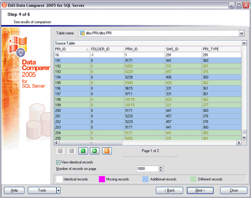Close the wizard with Close button

point(234,191)
